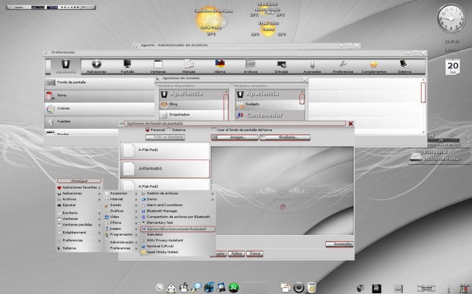Select the A-Plat-Red2 wallpaper entry
Image resolution: width=472 pixels, height=294 pixels.
click(x=165, y=185)
